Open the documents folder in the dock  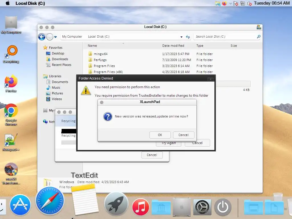(x=274, y=207)
